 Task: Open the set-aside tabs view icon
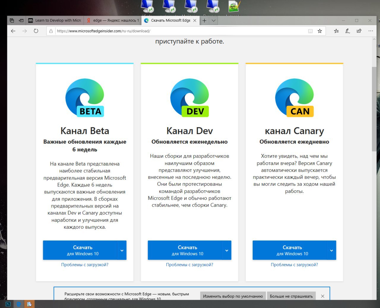pos(12,21)
